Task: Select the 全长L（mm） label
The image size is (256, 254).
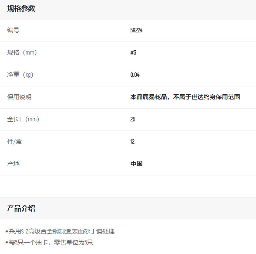Action: (x=23, y=119)
